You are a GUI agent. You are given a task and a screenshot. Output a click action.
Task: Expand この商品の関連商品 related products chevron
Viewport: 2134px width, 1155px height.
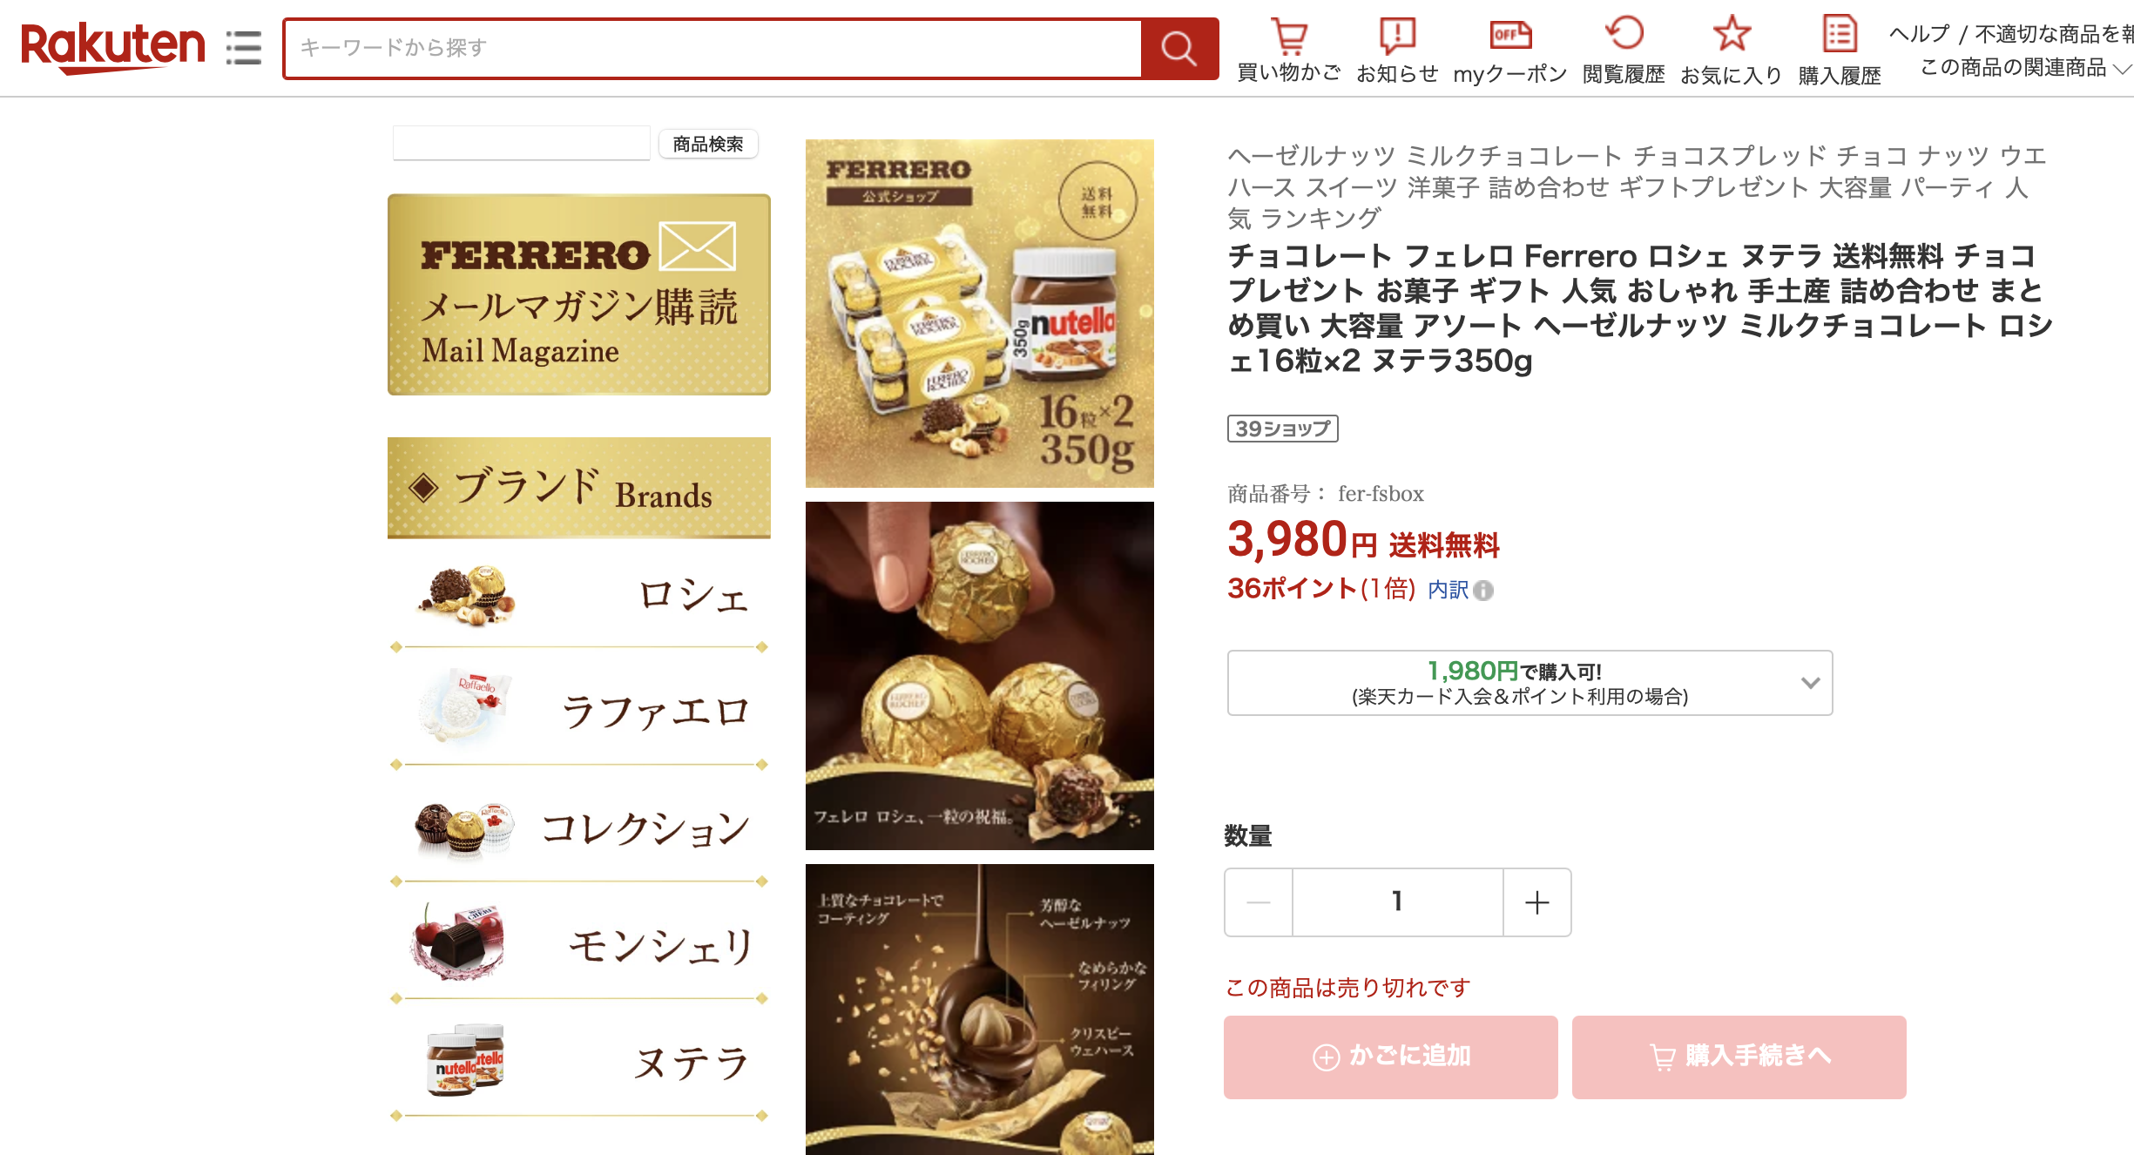click(2123, 69)
